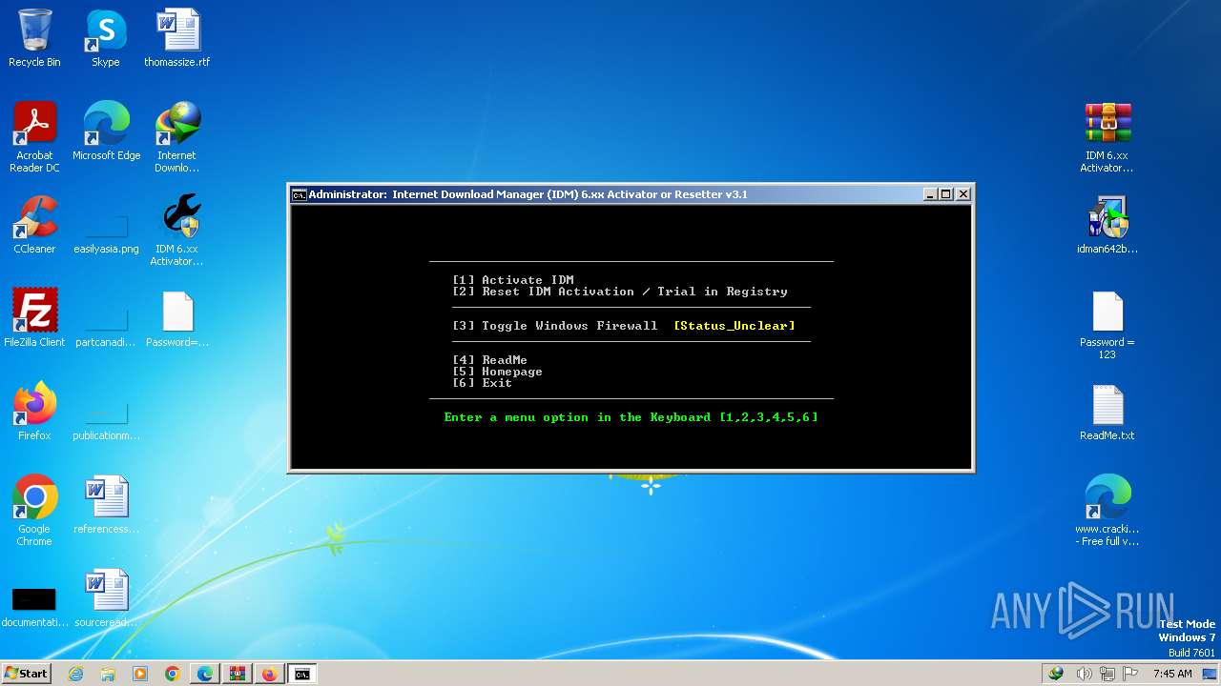Click the 7:45 AM taskbar clock

1172,674
